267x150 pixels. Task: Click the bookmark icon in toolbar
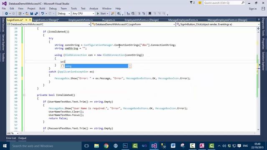coord(150,14)
